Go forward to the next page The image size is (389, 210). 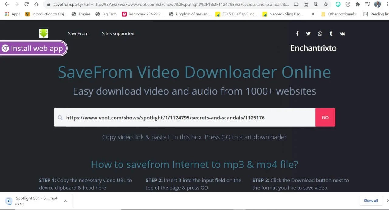pyautogui.click(x=16, y=4)
